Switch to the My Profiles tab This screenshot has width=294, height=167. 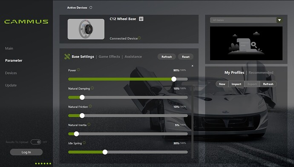(x=234, y=73)
